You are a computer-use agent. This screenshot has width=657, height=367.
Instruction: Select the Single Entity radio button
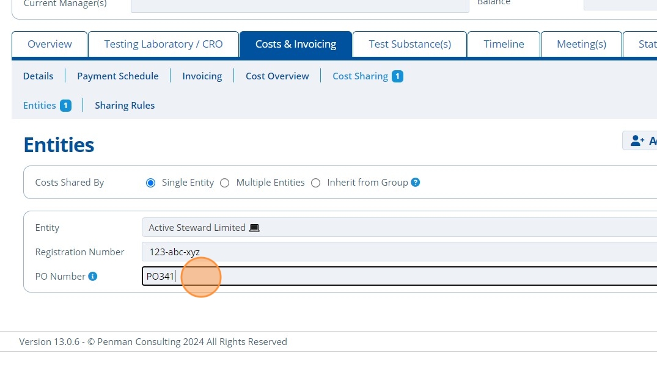(151, 183)
